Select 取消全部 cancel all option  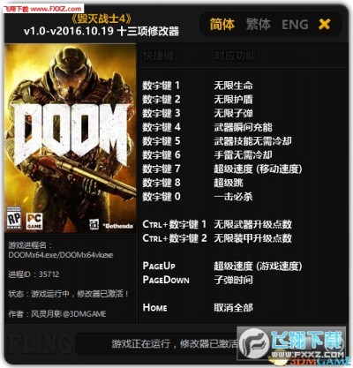[233, 308]
